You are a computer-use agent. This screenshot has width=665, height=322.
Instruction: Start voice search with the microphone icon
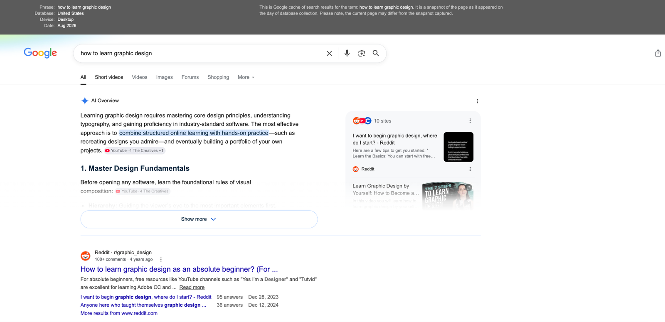(347, 53)
